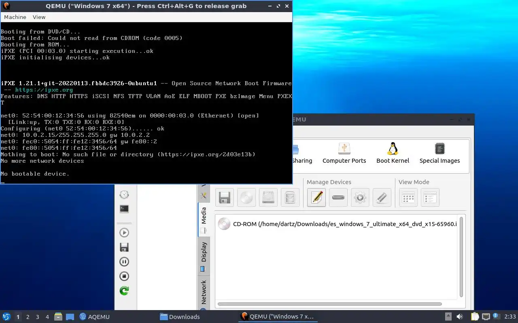
Task: Switch to workspace 3
Action: point(37,317)
